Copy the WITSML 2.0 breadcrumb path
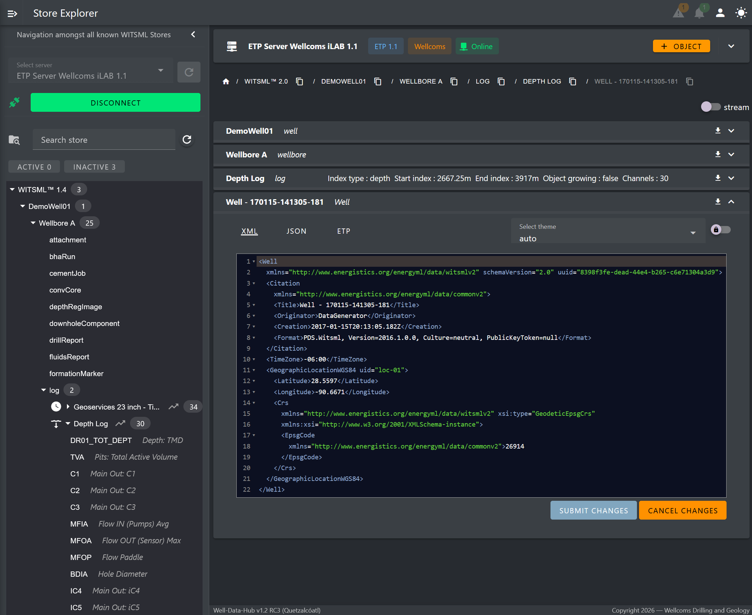The height and width of the screenshot is (615, 752). click(300, 81)
